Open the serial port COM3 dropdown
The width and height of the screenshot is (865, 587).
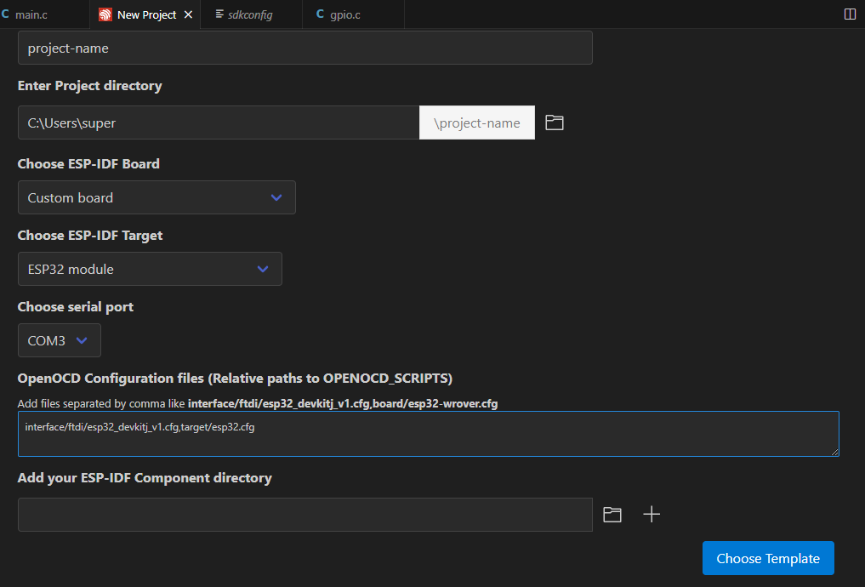point(60,340)
